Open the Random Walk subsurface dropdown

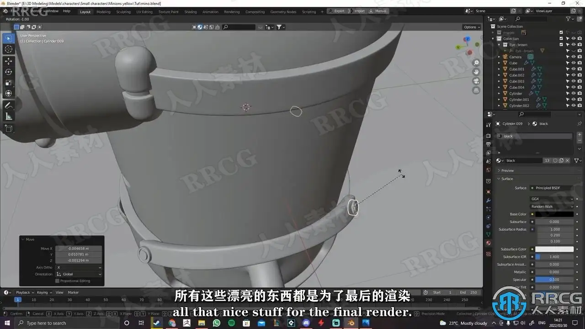point(552,207)
